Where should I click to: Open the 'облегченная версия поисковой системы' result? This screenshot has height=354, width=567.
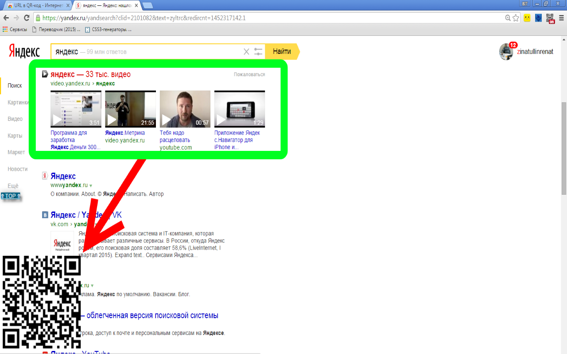point(152,316)
